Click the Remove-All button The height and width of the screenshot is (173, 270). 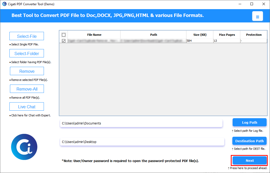point(27,89)
